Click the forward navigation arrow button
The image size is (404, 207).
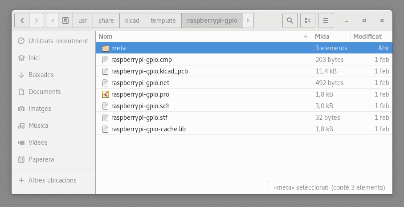pos(37,20)
